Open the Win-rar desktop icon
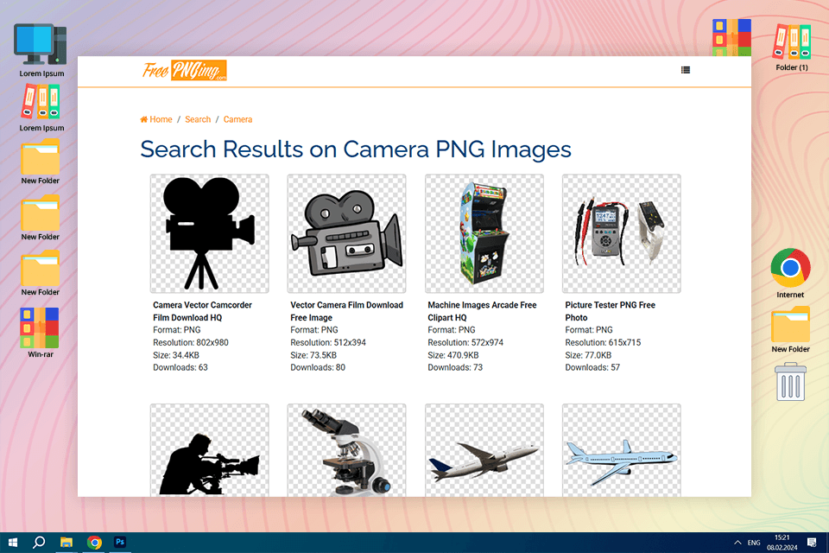The image size is (829, 553). click(41, 333)
